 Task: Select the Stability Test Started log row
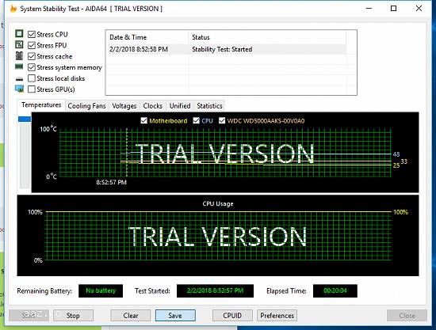227,49
